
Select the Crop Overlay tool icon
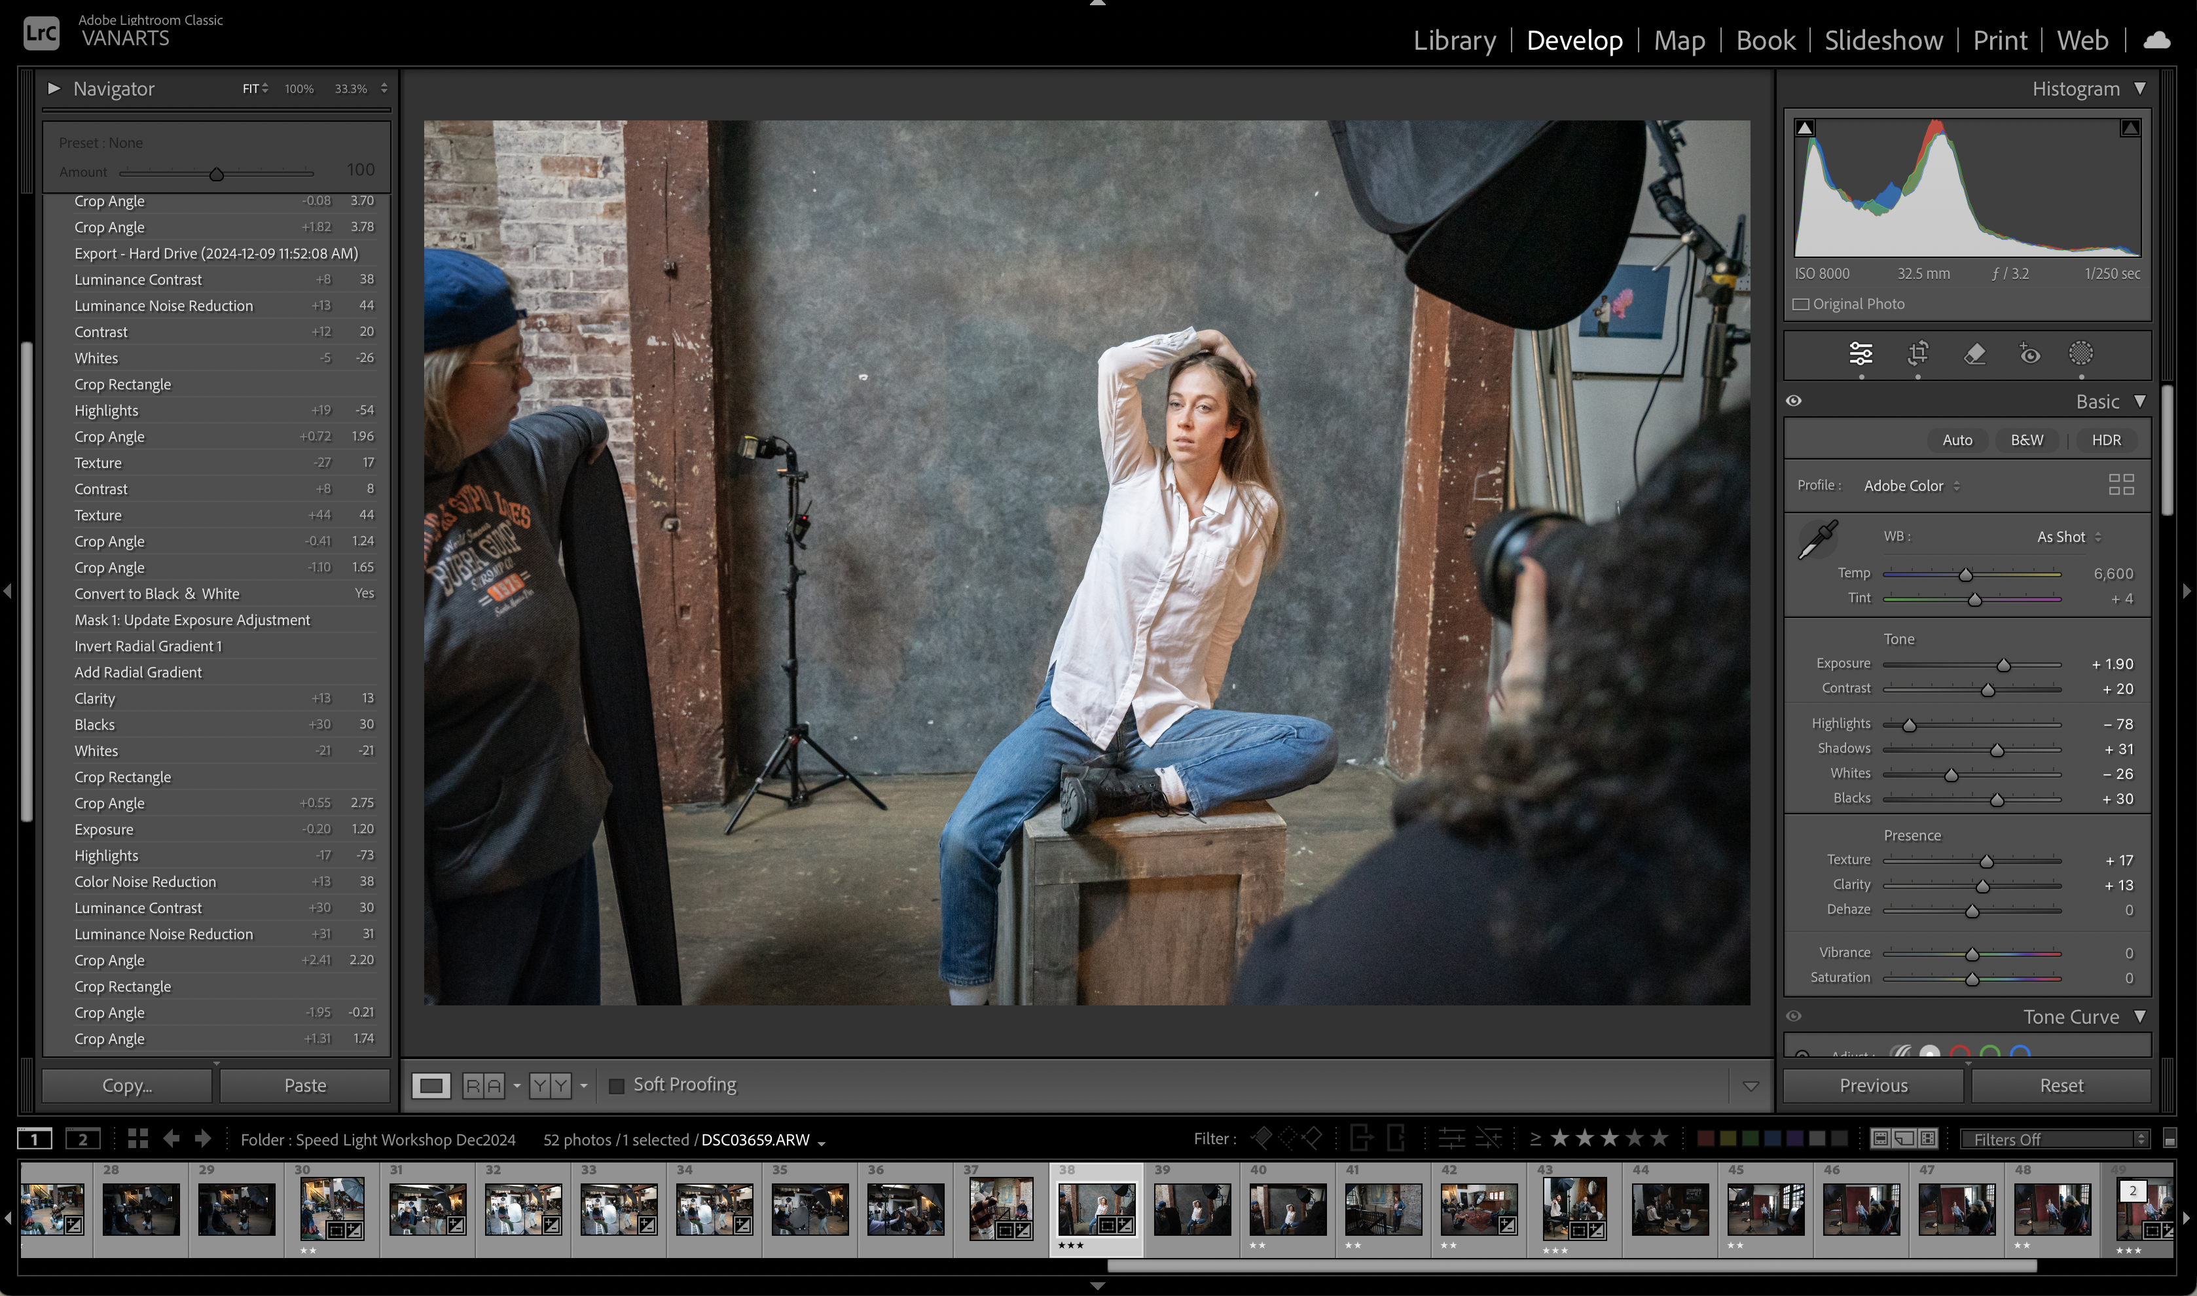1917,353
